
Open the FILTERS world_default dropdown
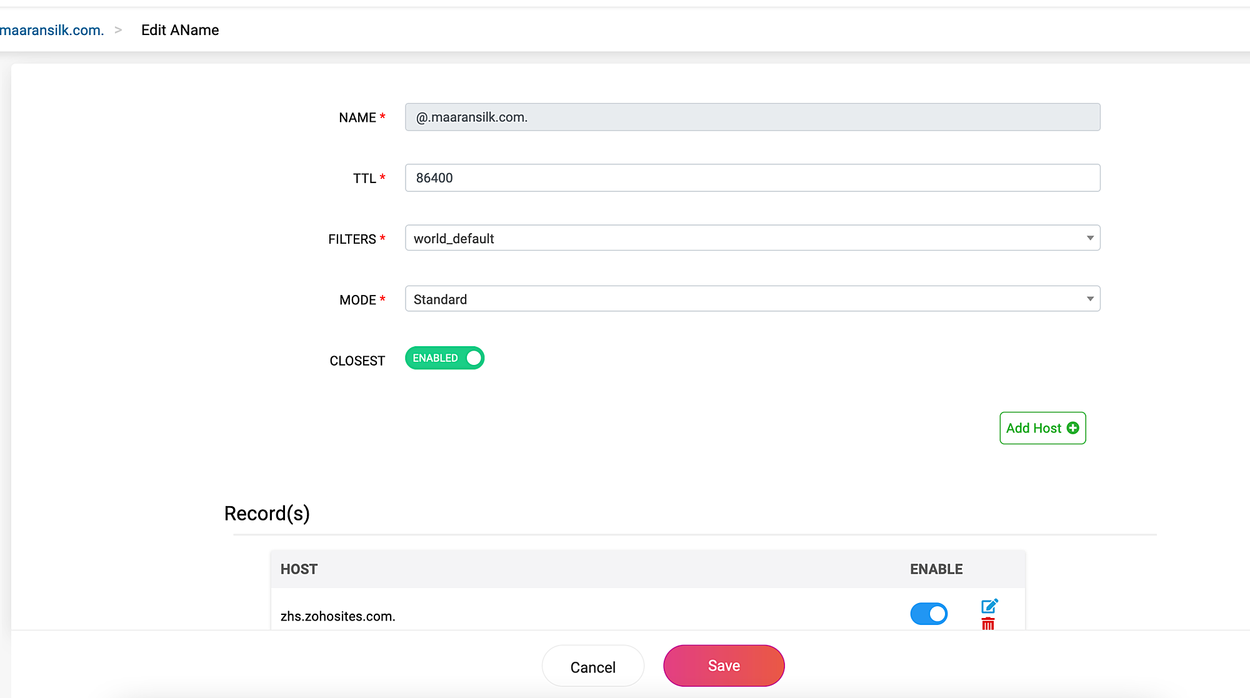point(752,238)
